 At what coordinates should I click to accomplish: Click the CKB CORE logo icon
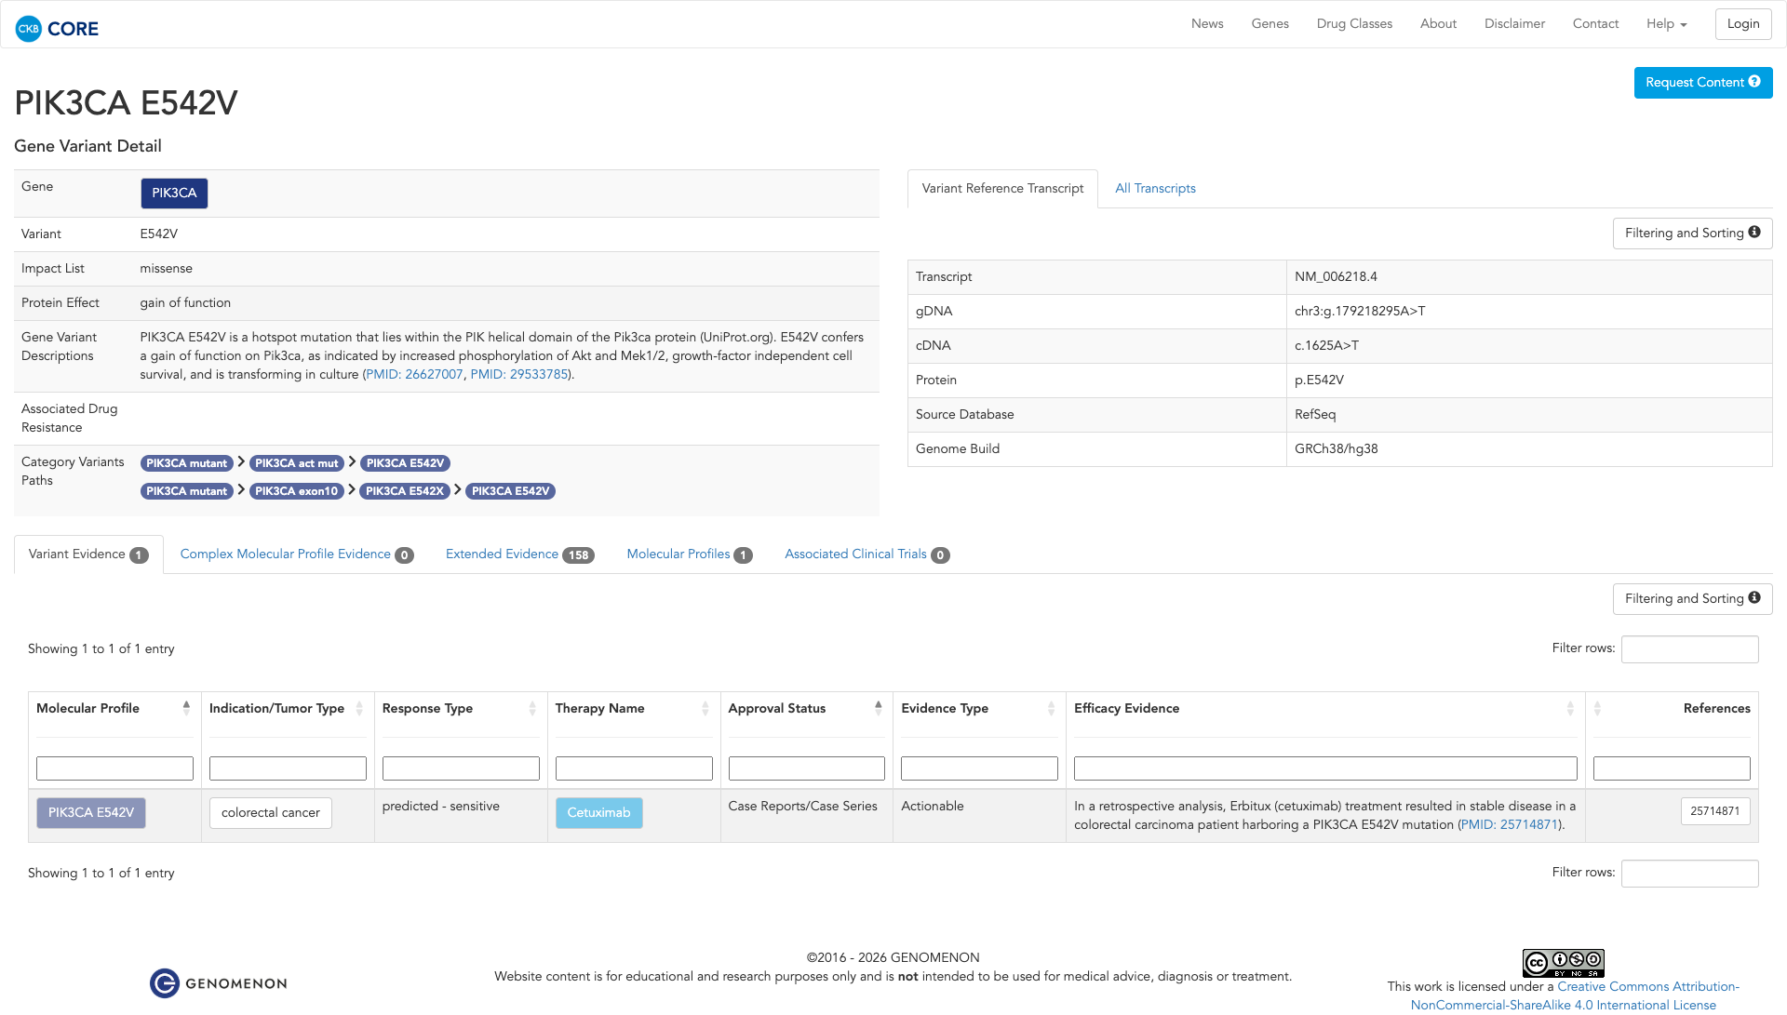coord(29,29)
